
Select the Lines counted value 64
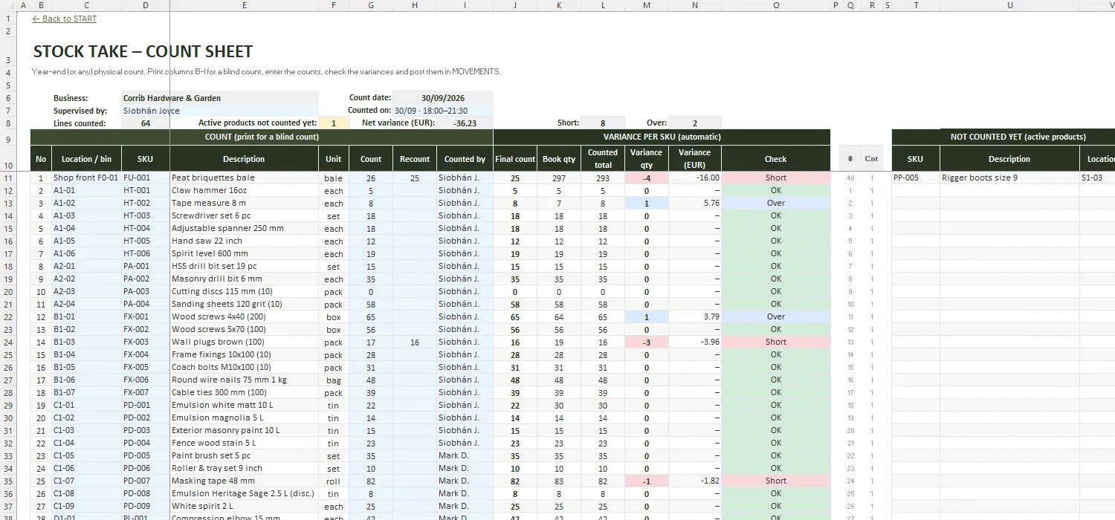(146, 123)
